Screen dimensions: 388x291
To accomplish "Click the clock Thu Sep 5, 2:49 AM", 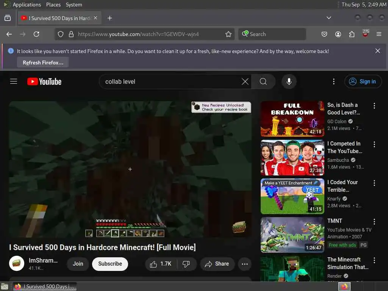I will [364, 5].
